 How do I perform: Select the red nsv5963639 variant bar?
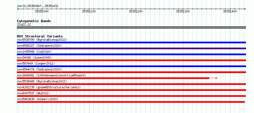(131, 102)
